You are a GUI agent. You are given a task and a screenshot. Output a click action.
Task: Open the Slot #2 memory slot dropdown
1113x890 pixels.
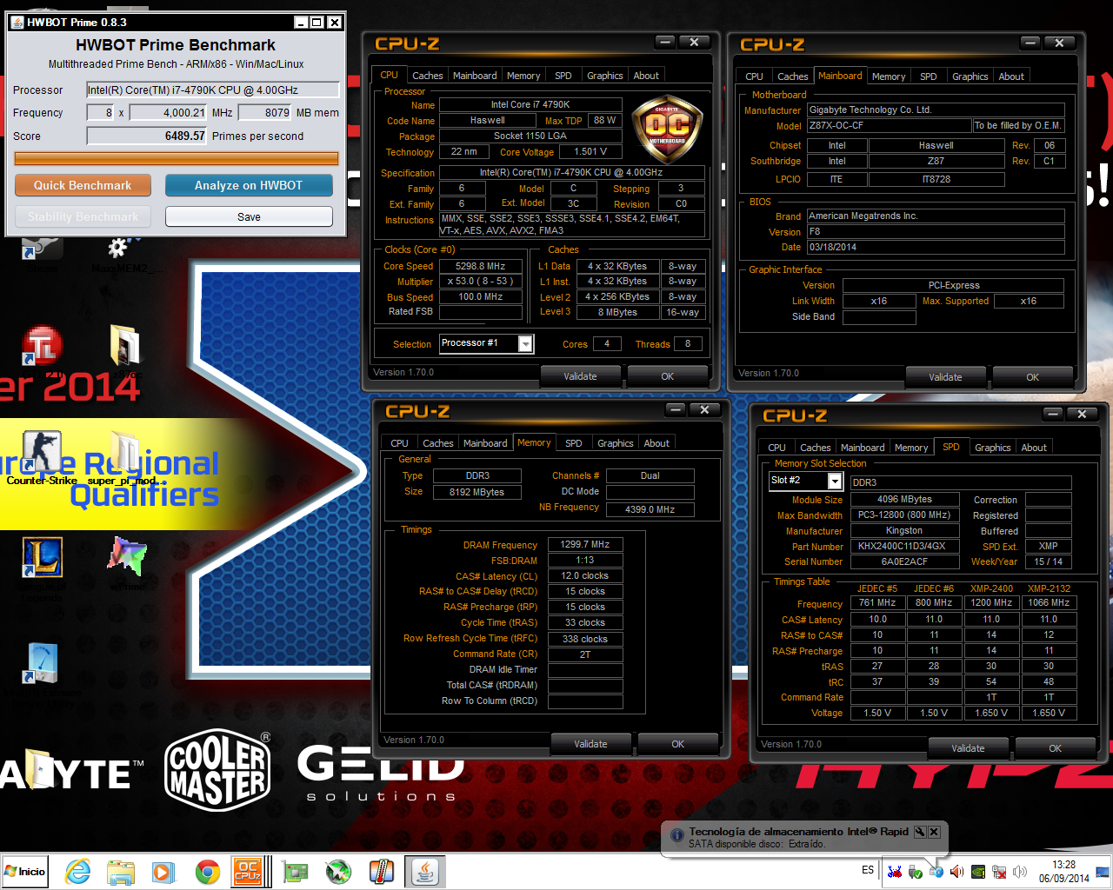click(835, 481)
